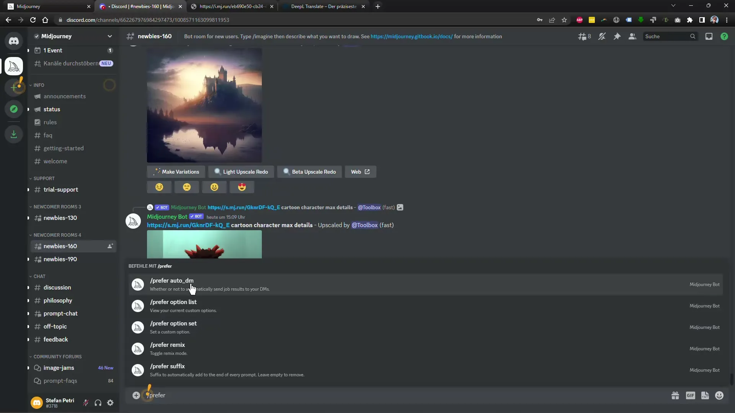Open the castle landscape image
This screenshot has width=735, height=413.
[x=204, y=105]
